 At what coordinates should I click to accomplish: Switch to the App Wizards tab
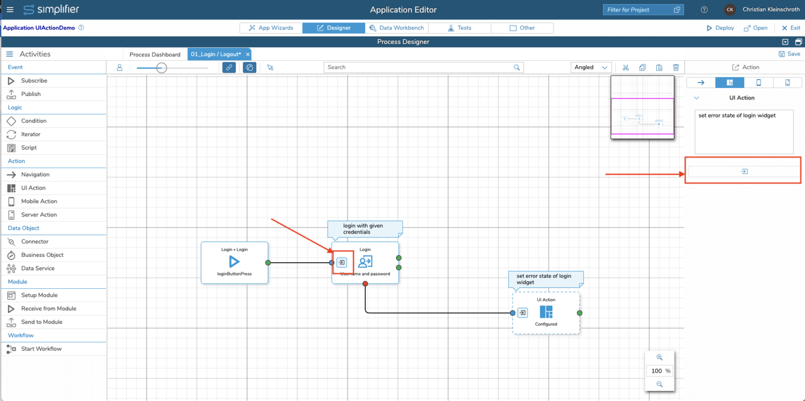pyautogui.click(x=271, y=28)
